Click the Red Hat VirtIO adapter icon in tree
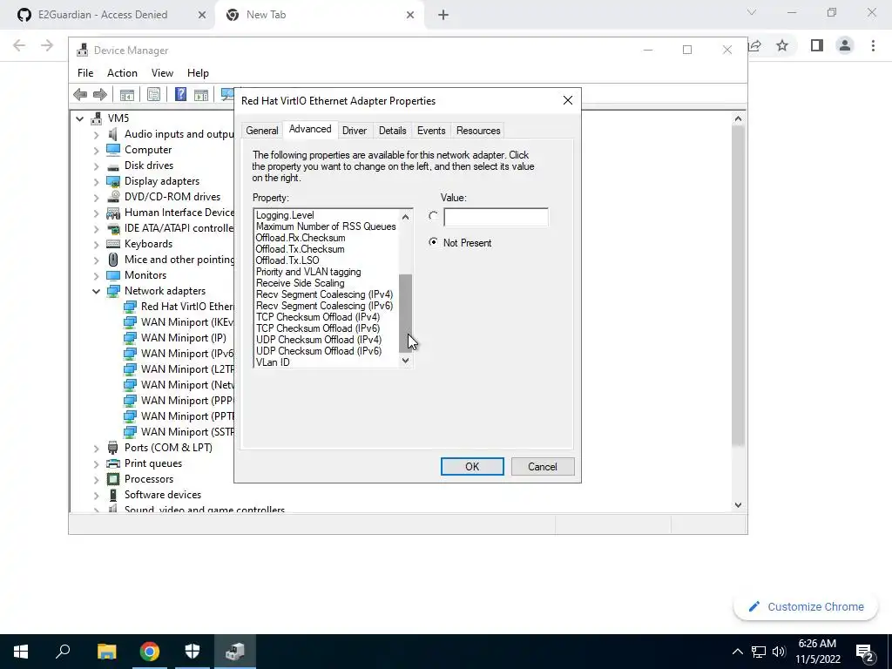Image resolution: width=892 pixels, height=669 pixels. point(131,307)
